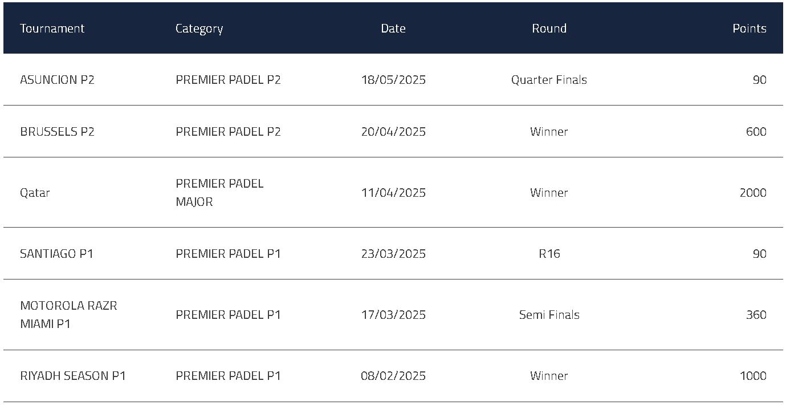Click the 2000 points value
This screenshot has width=786, height=405.
coord(752,193)
